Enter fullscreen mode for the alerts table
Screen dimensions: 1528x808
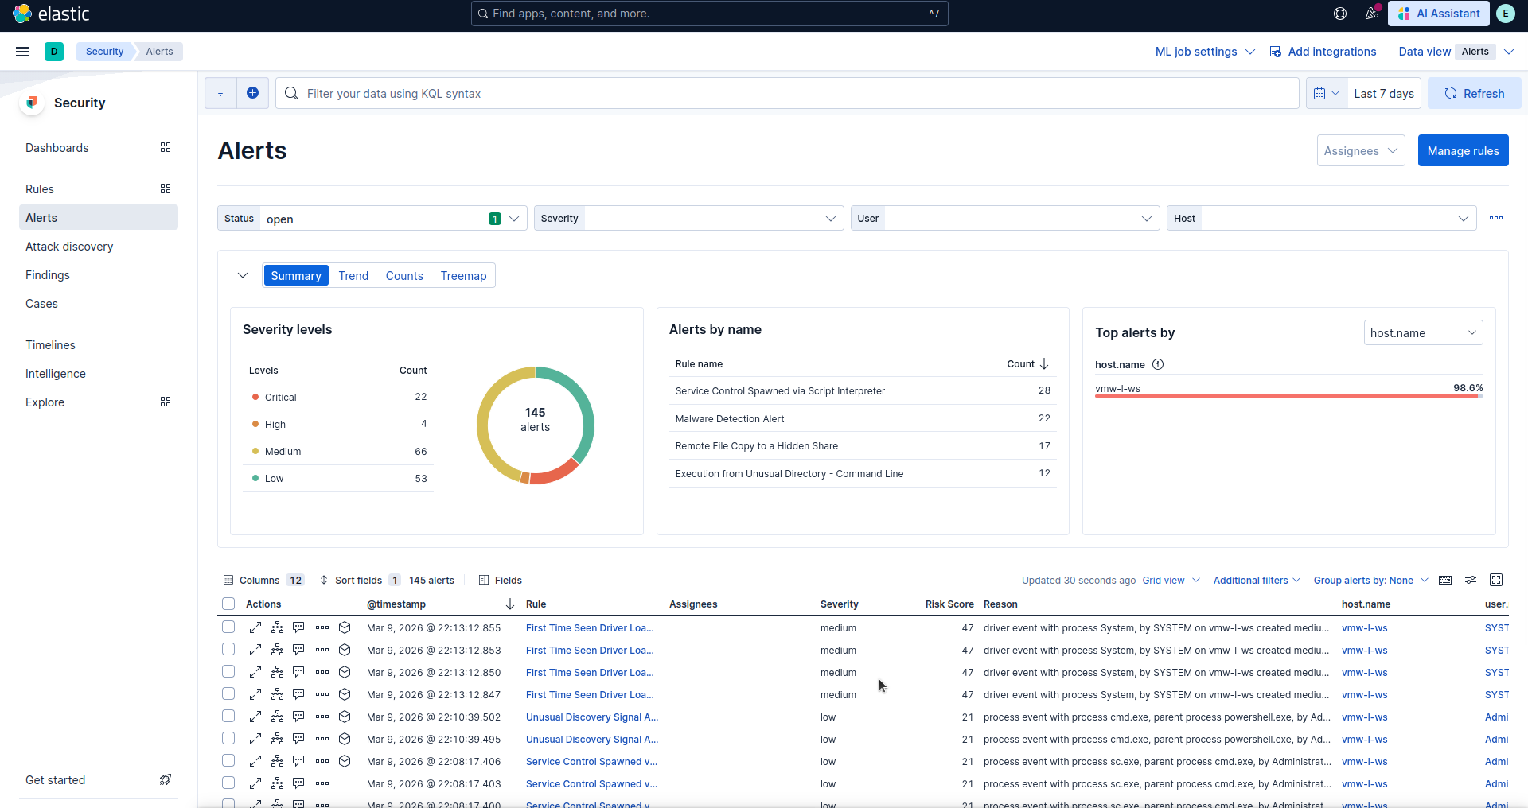[1497, 580]
